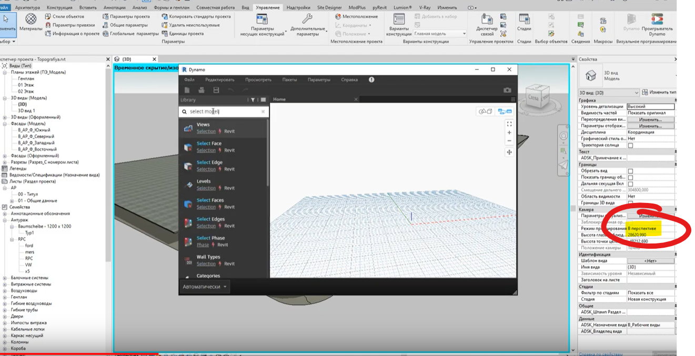Open a new file via Dynamo's new document icon
Image resolution: width=695 pixels, height=356 pixels.
187,90
